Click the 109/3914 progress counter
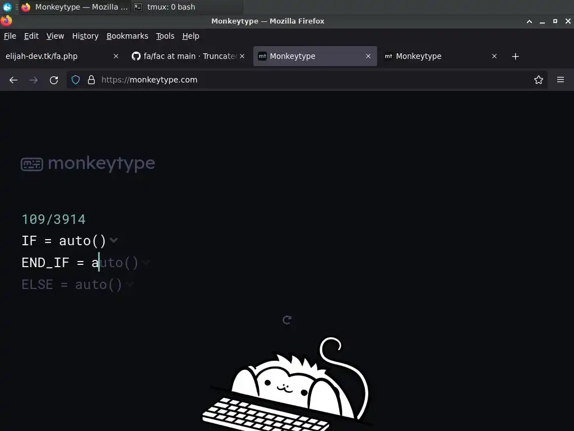Viewport: 574px width, 431px height. click(54, 219)
